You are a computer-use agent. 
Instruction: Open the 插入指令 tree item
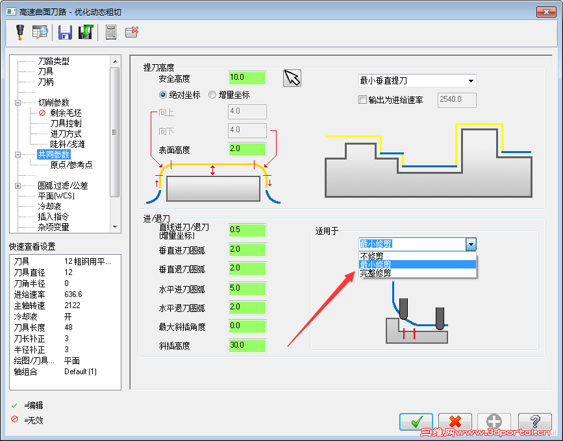pyautogui.click(x=53, y=217)
